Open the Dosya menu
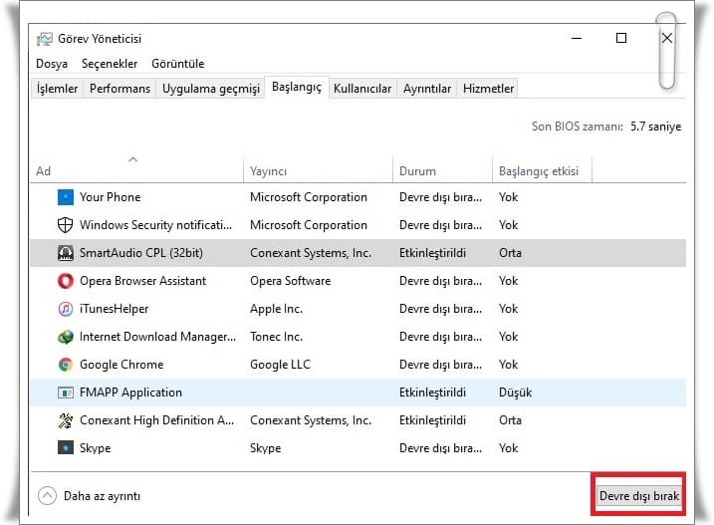714x525 pixels. click(x=52, y=64)
